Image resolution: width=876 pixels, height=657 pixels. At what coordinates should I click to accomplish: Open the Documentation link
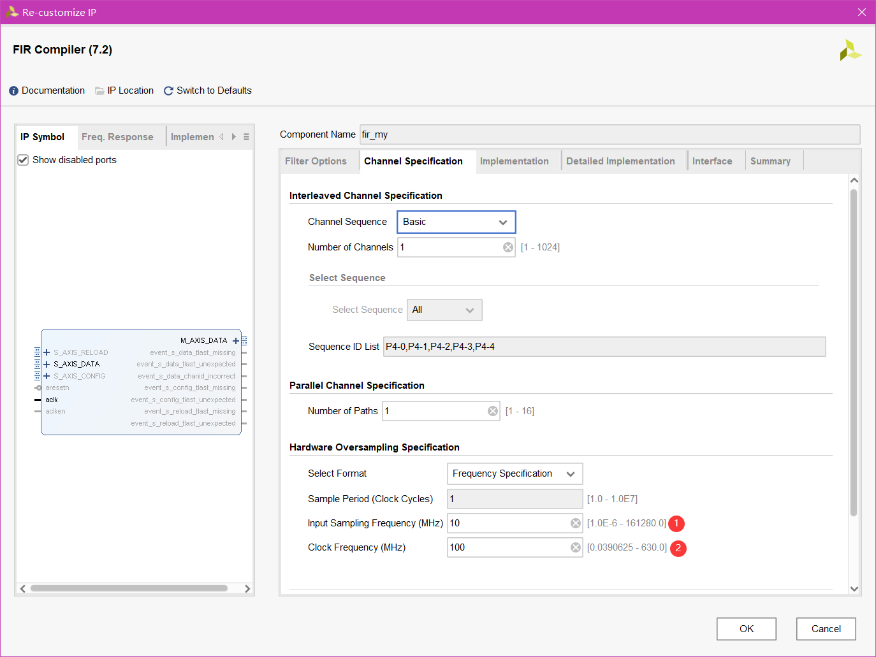click(x=54, y=91)
